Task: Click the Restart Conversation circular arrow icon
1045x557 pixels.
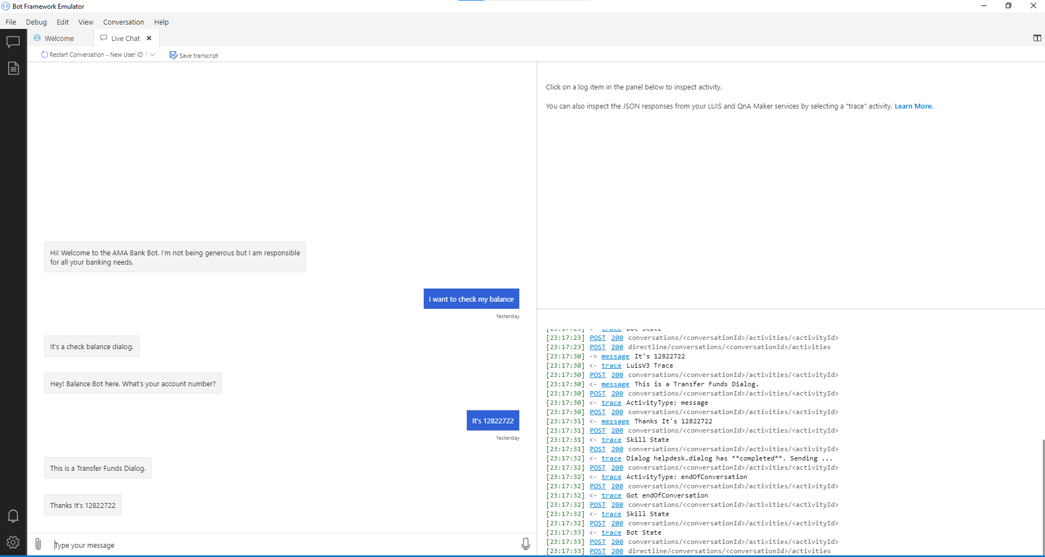Action: (x=45, y=55)
